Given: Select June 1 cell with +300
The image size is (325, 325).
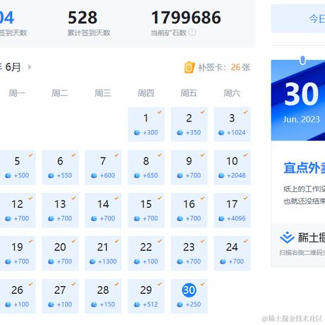Looking at the screenshot, I should pyautogui.click(x=146, y=124).
